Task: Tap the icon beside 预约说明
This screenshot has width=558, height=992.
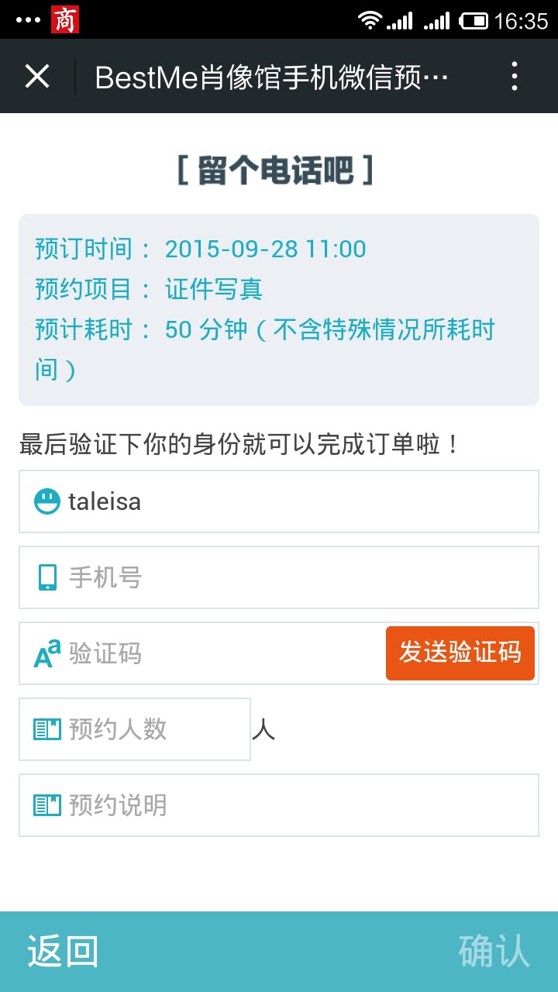Action: (x=46, y=805)
